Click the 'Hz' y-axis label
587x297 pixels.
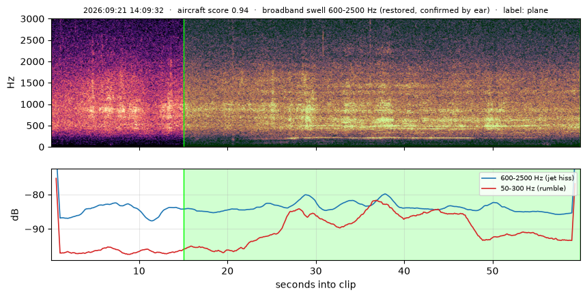click(11, 83)
